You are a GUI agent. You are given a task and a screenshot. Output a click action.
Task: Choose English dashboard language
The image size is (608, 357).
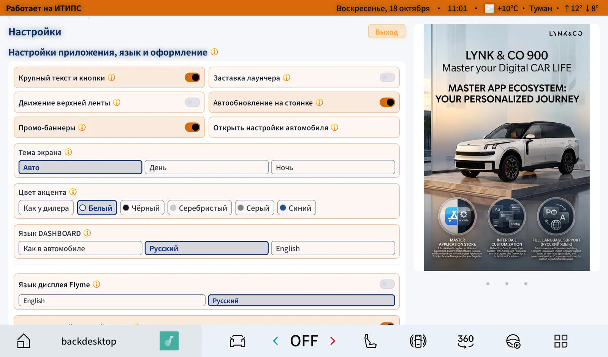333,248
